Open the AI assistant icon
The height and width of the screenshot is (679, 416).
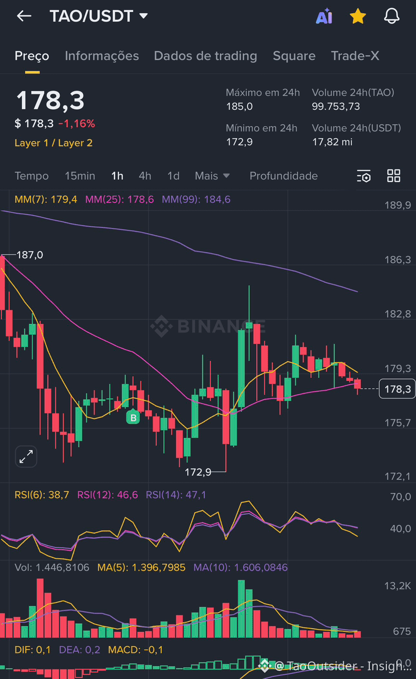click(x=324, y=16)
